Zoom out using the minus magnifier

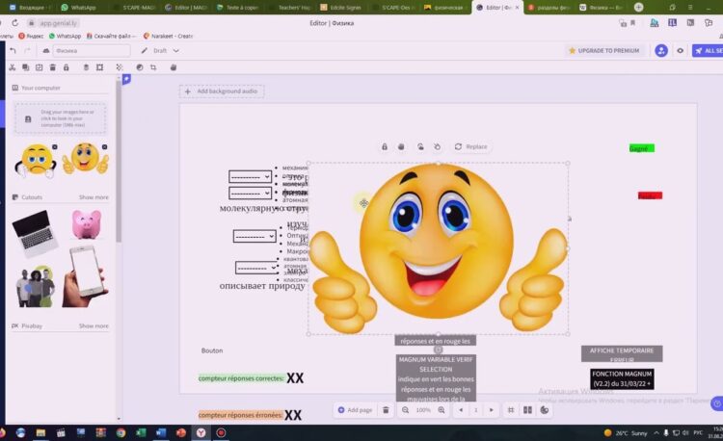coord(405,409)
